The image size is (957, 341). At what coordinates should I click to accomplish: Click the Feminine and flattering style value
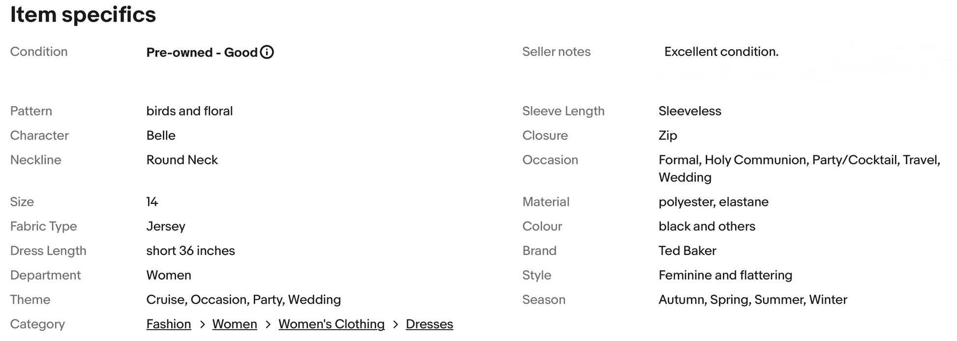725,275
